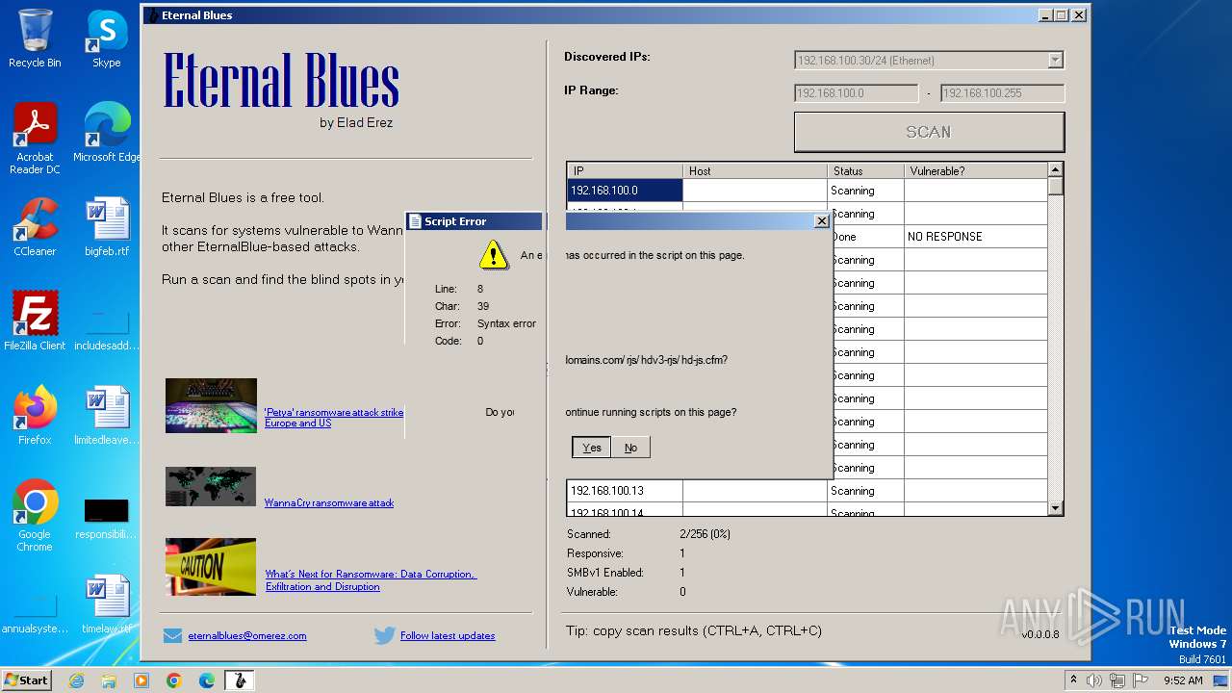Click the Action Center flag tray icon

[1141, 680]
